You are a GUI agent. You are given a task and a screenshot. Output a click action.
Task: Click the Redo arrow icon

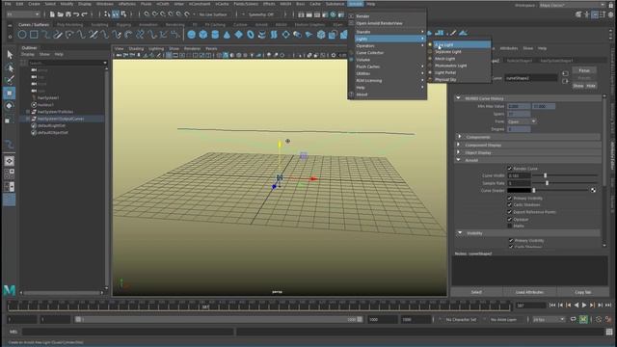pos(85,14)
